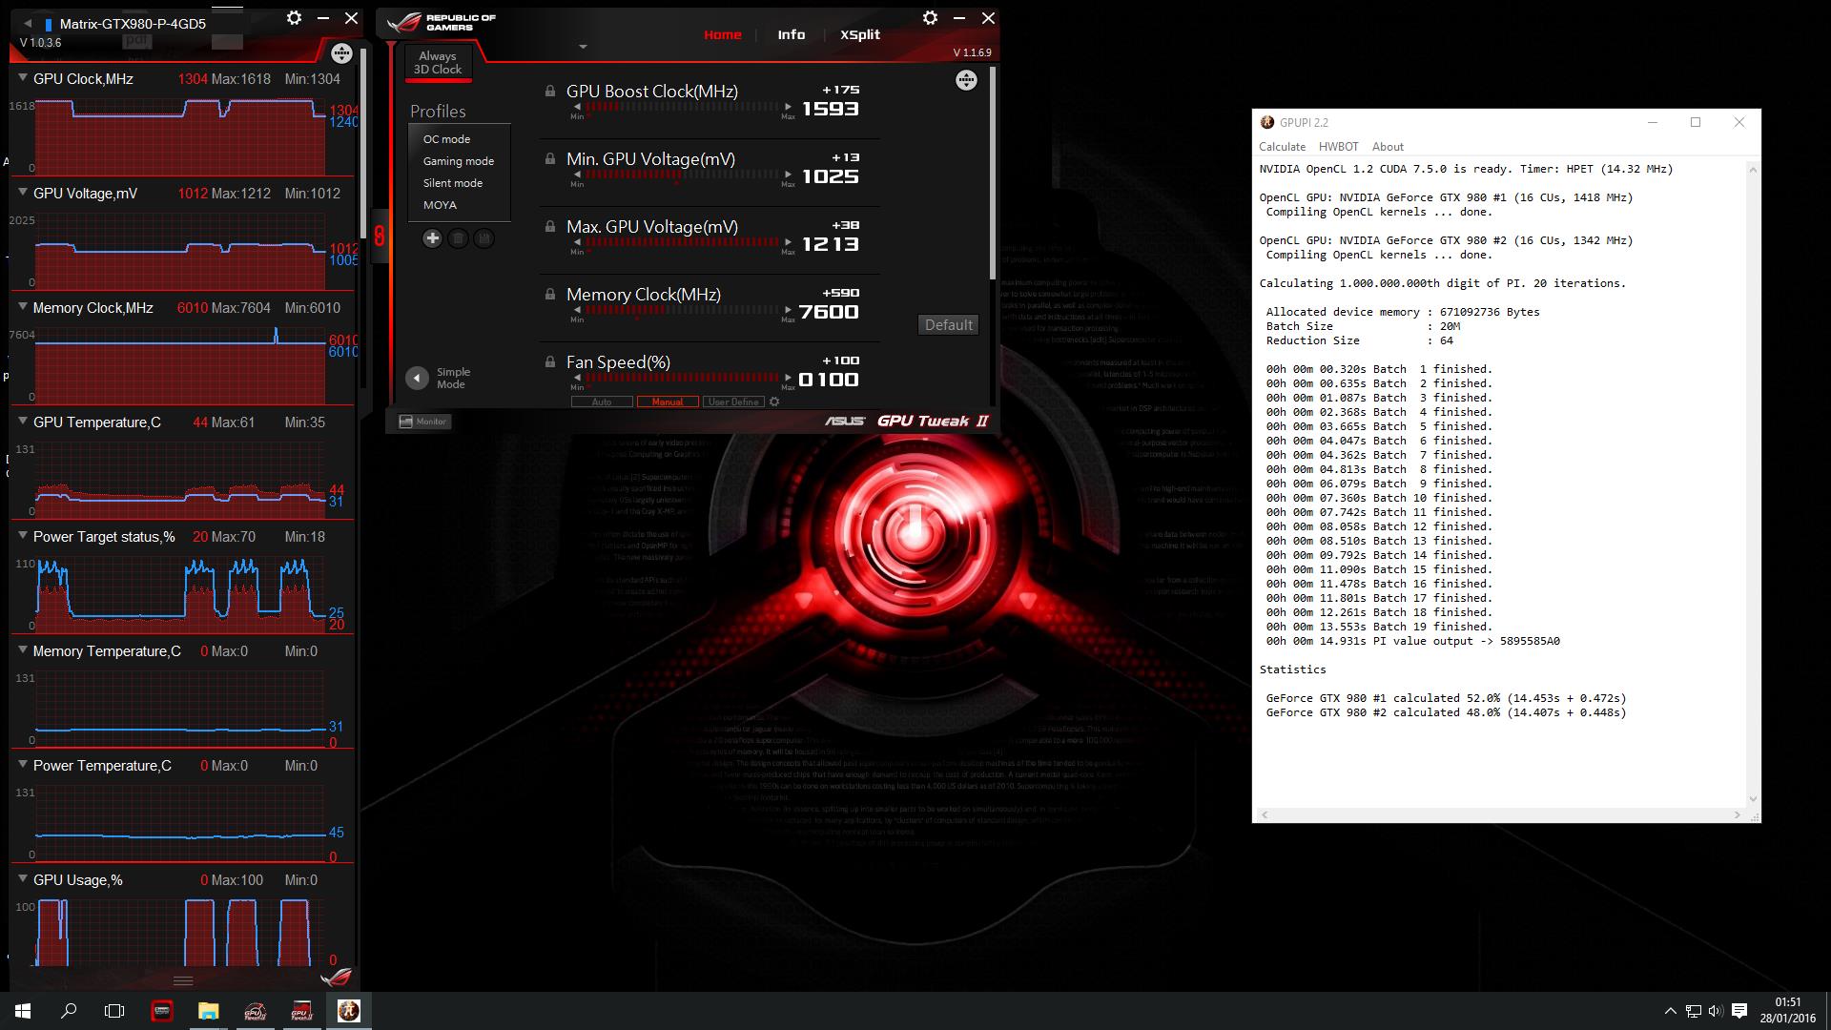Collapse the GPU Temperature,C graph

click(22, 422)
